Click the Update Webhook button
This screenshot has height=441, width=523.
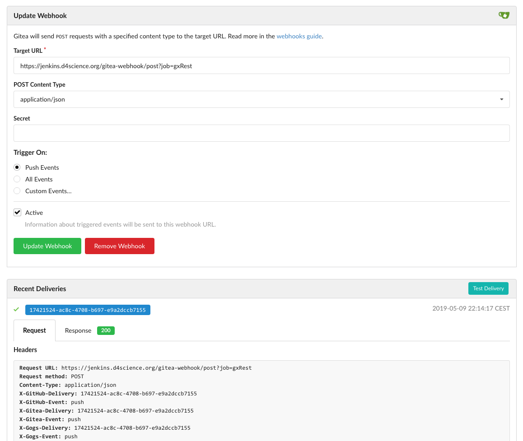[47, 246]
